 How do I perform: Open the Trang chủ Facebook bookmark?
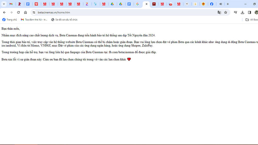click(9, 20)
